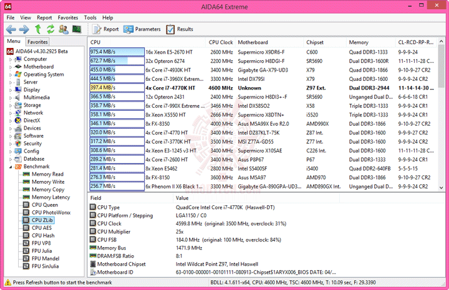The width and height of the screenshot is (449, 290).
Task: Select the Server tree icon
Action: 18,82
